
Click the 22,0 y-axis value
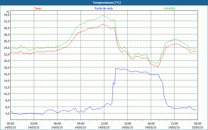pyautogui.click(x=7, y=54)
